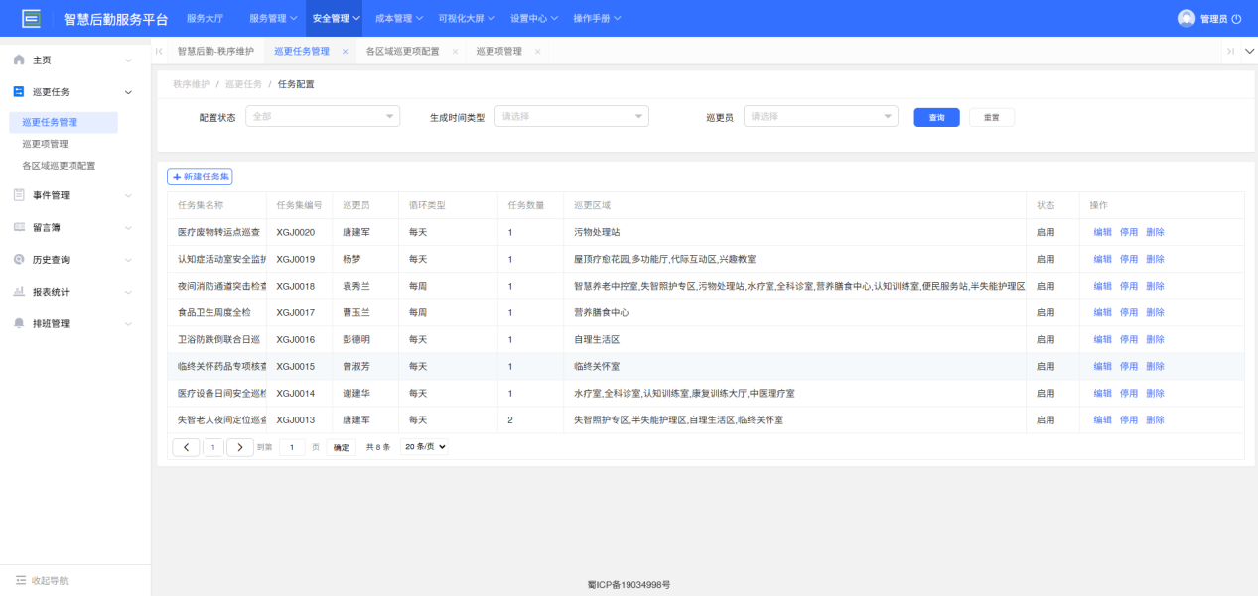Open the 巡更员 dropdown filter

pos(821,116)
